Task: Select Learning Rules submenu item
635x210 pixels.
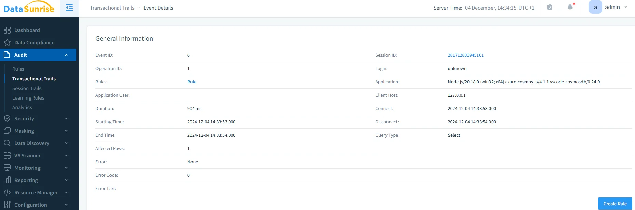Action: click(28, 98)
